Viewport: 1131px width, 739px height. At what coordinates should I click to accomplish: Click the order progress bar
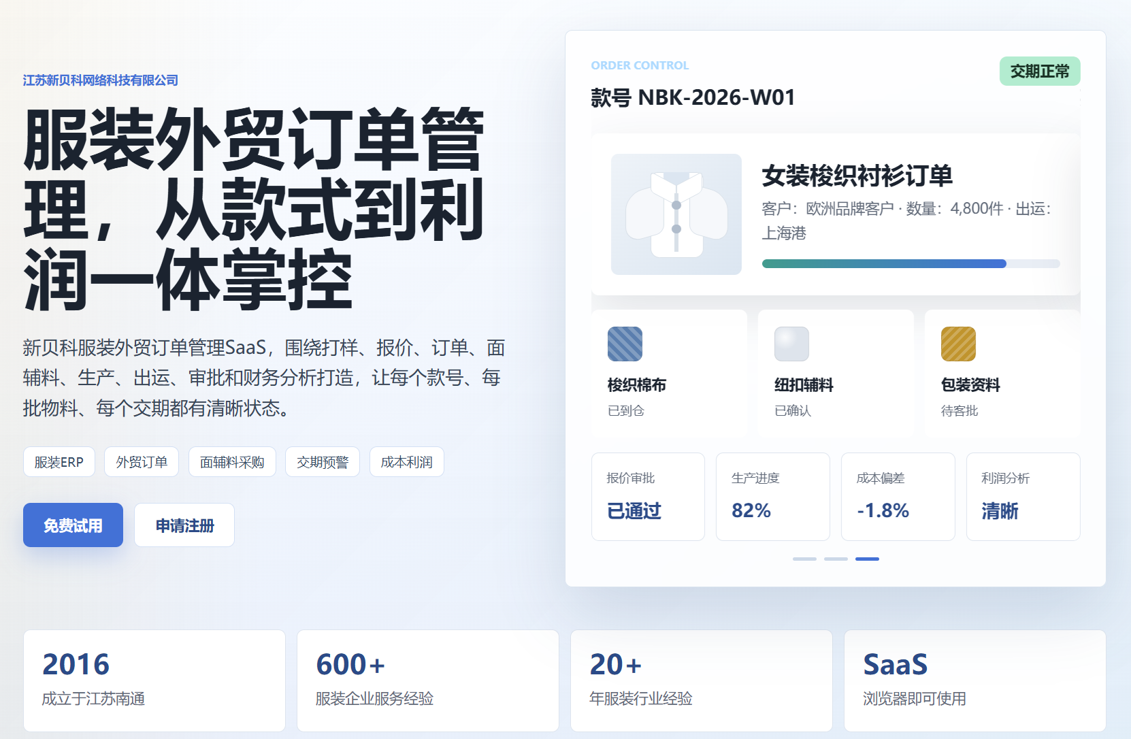click(x=911, y=263)
